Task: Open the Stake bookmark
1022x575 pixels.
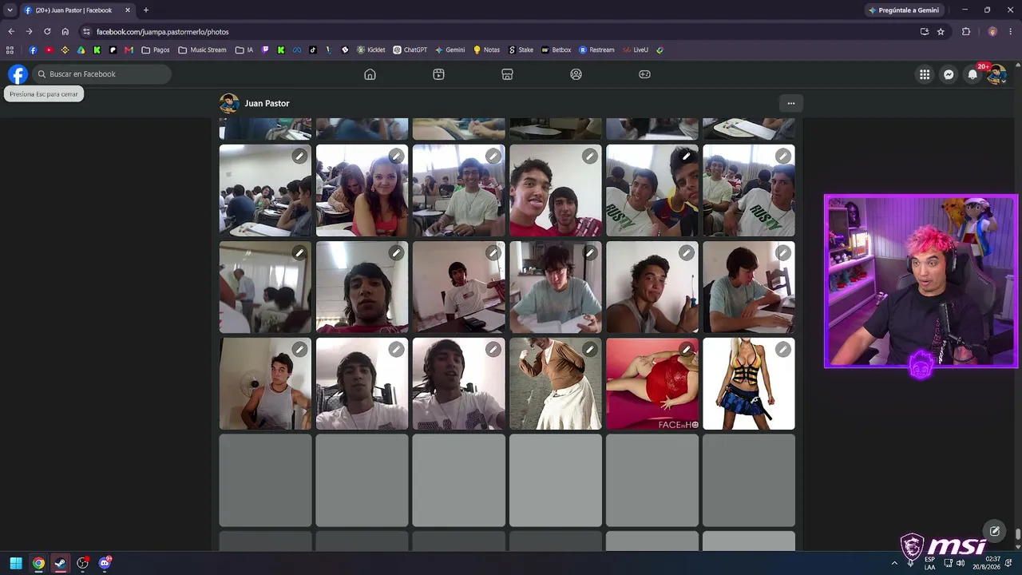Action: click(521, 50)
